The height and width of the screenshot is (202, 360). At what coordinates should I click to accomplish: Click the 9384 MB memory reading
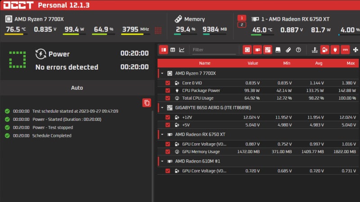(215, 29)
